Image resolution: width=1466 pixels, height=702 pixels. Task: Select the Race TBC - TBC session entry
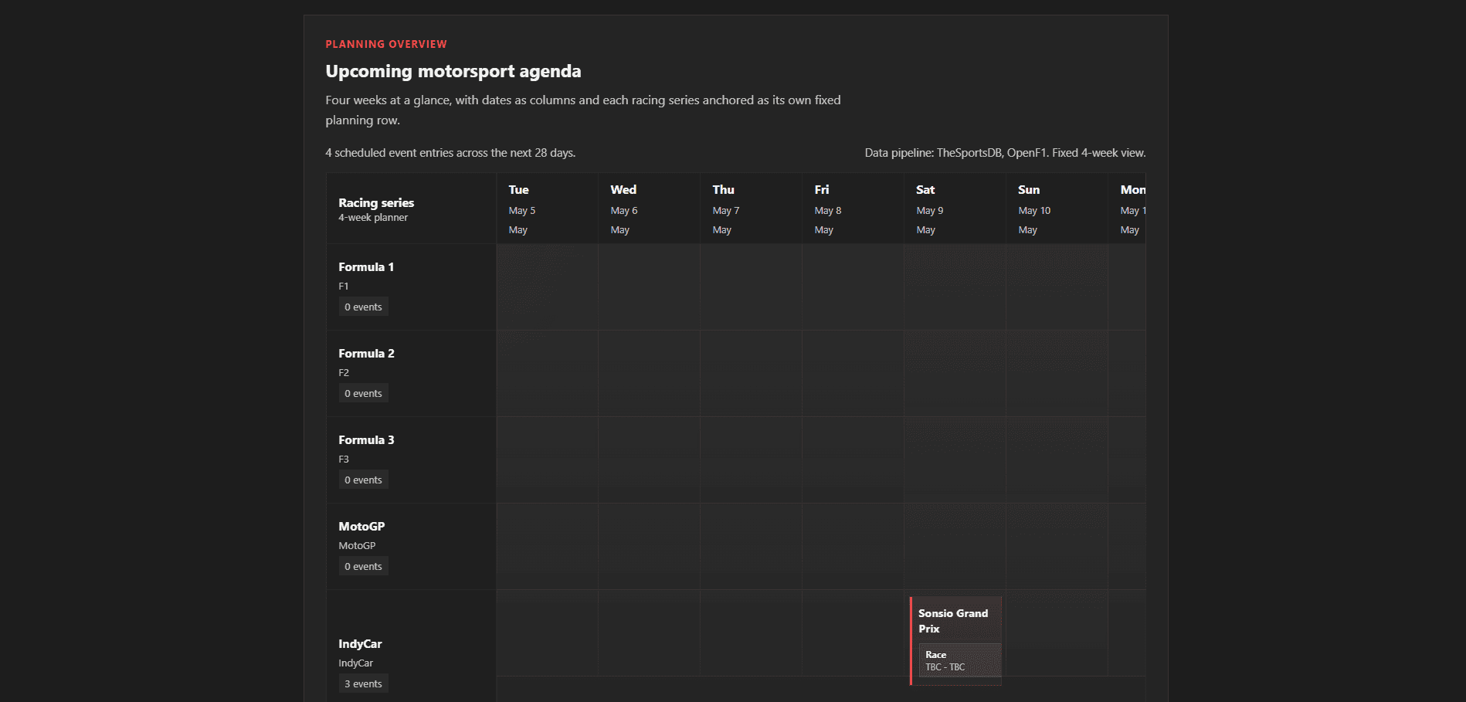(x=960, y=660)
